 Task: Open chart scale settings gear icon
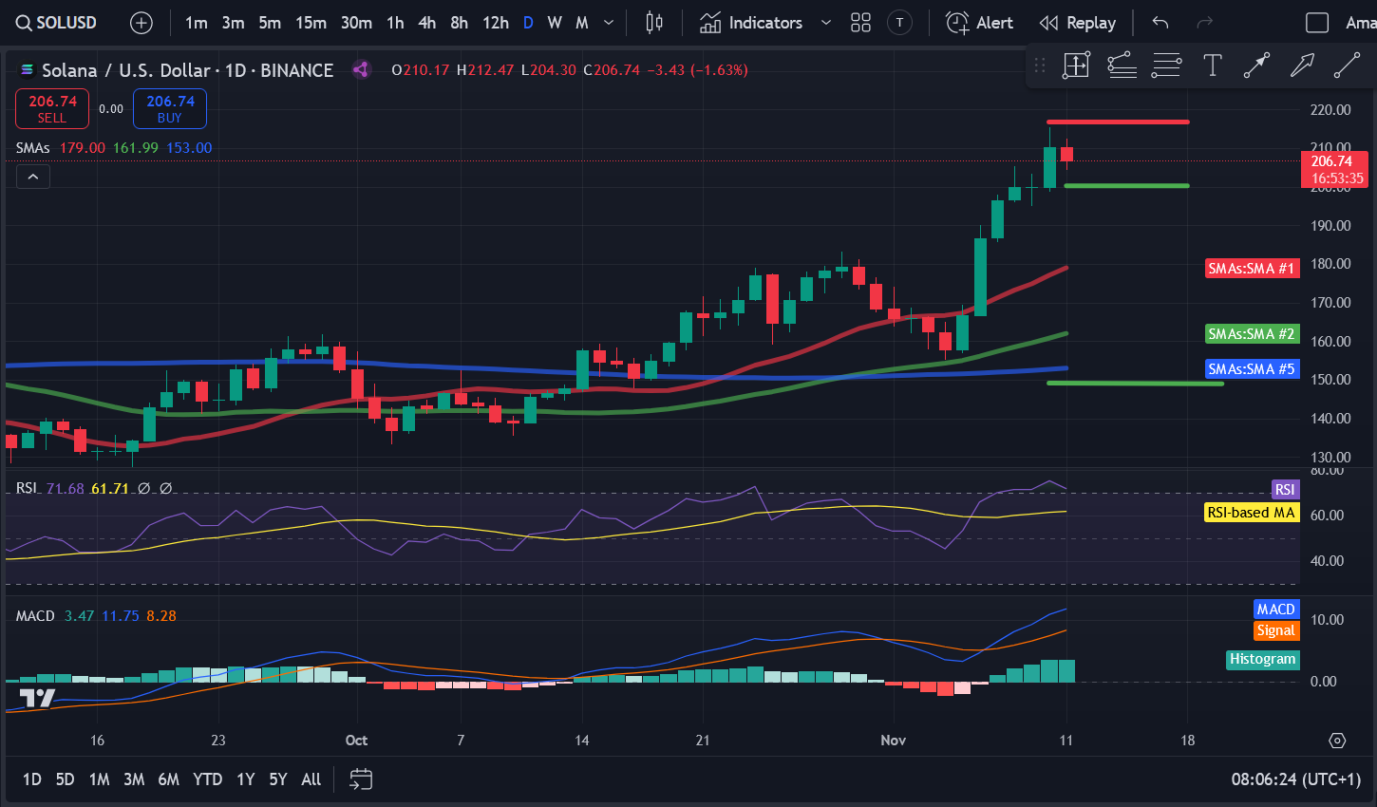pyautogui.click(x=1338, y=741)
